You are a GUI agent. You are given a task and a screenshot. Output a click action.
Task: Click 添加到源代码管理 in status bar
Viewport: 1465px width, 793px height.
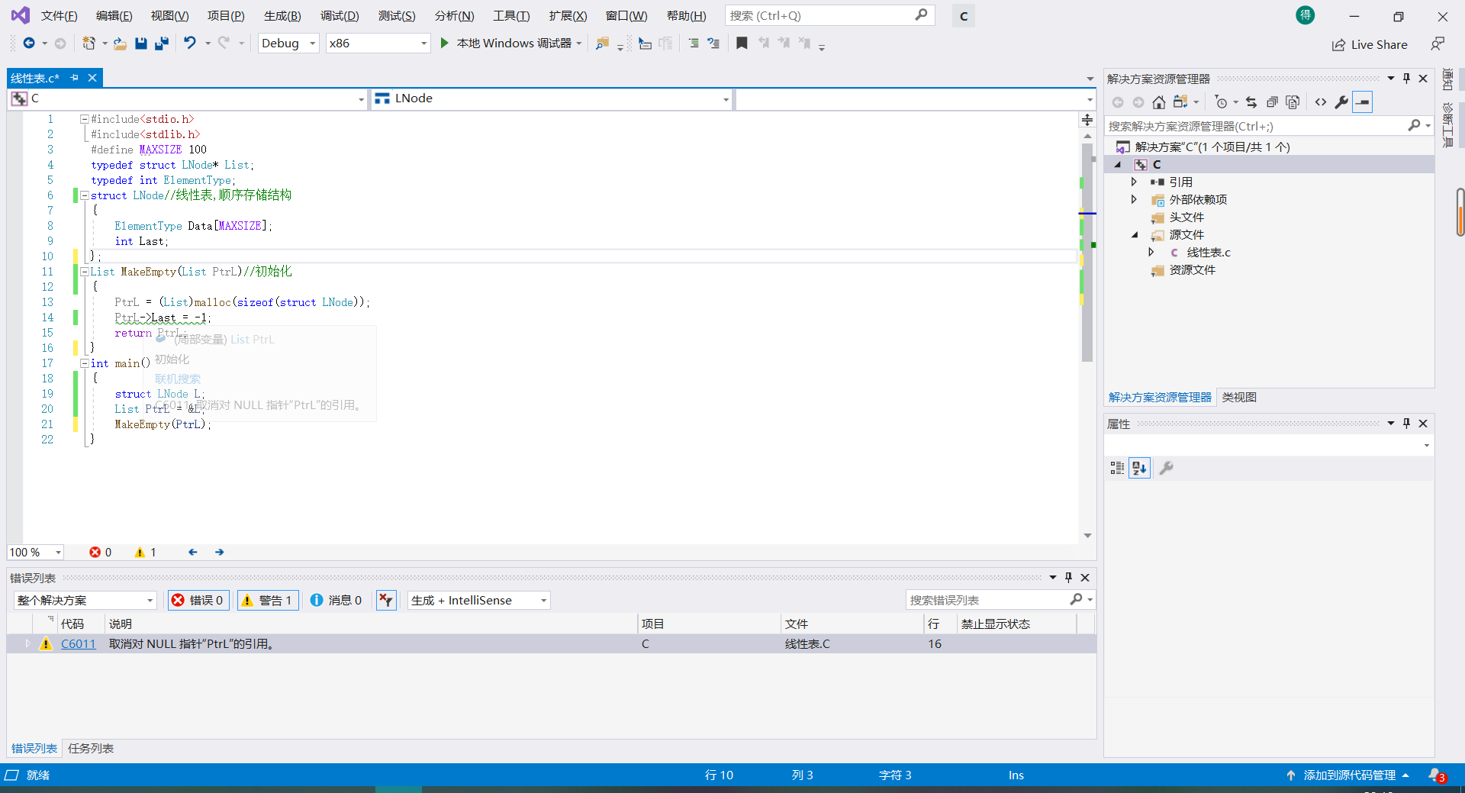[1348, 775]
